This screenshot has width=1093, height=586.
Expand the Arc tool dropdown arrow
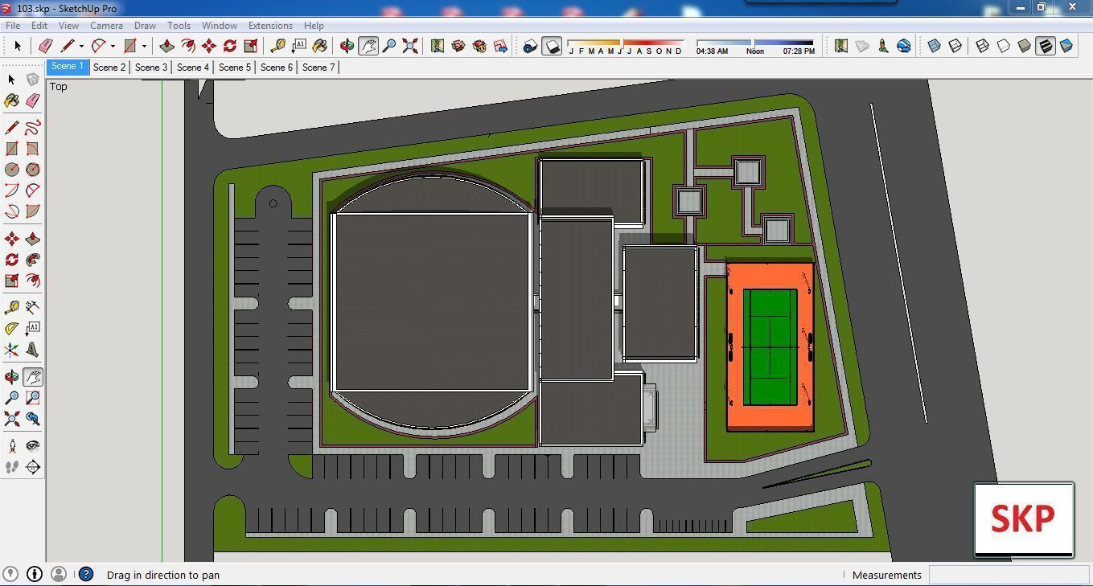(113, 47)
